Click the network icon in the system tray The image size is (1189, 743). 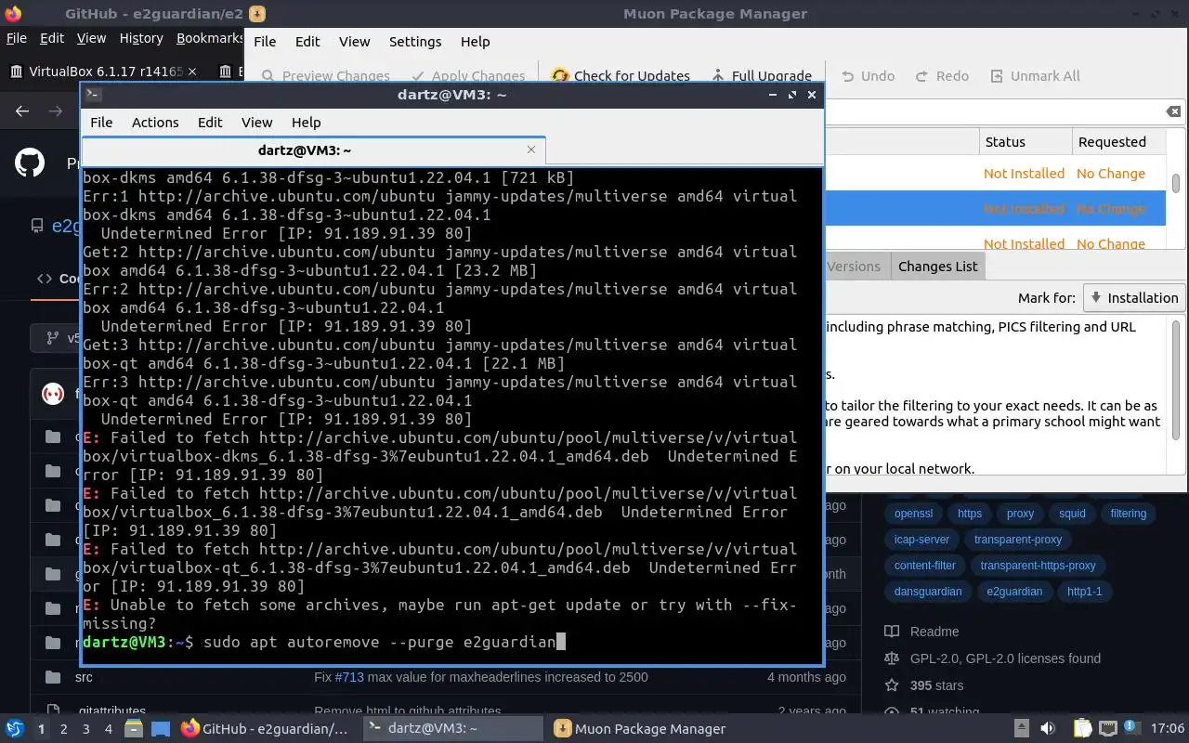[1108, 728]
